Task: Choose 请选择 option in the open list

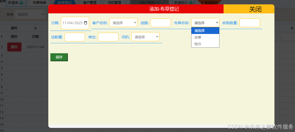Action: [205, 31]
